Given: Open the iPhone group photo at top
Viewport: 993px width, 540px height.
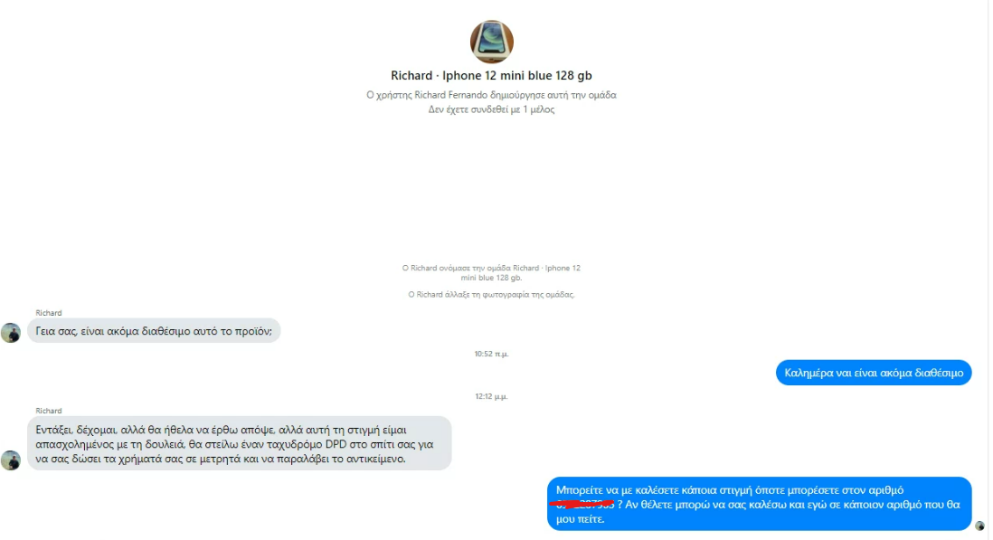Looking at the screenshot, I should click(491, 42).
